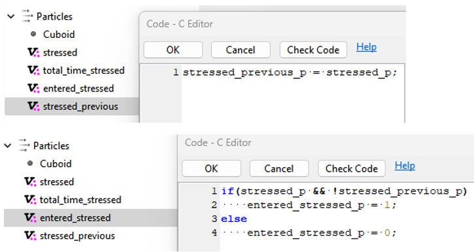Select total_time_stressed in the lower tree
This screenshot has height=252, width=474.
pos(80,200)
